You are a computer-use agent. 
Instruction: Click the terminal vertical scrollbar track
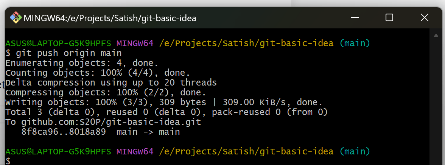436,102
